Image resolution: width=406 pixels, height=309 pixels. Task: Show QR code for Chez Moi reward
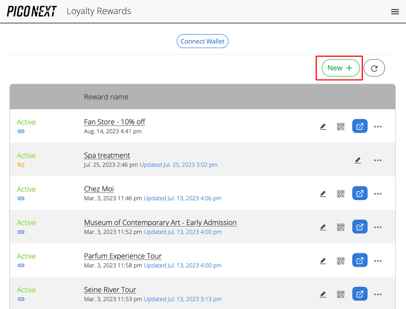pyautogui.click(x=341, y=194)
